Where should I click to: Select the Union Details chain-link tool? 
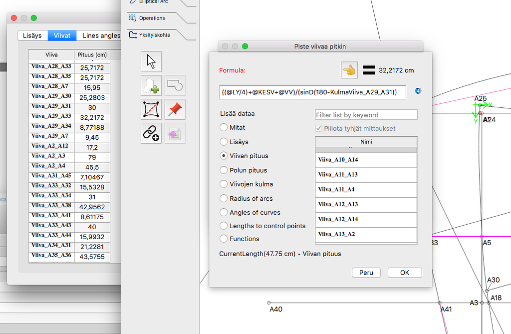click(x=151, y=133)
